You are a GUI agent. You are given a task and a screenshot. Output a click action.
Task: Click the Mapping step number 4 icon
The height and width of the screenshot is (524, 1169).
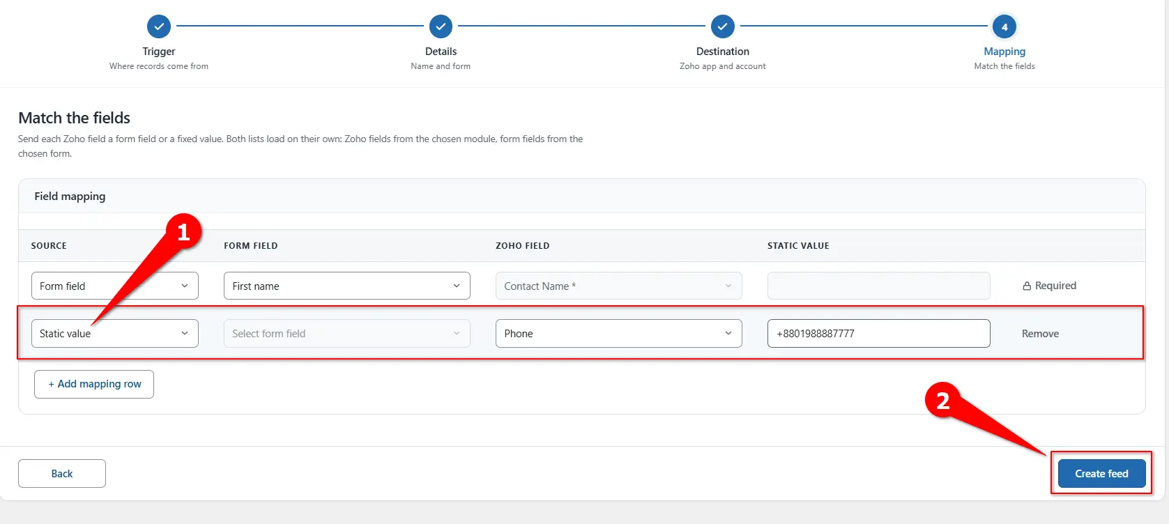click(1004, 26)
